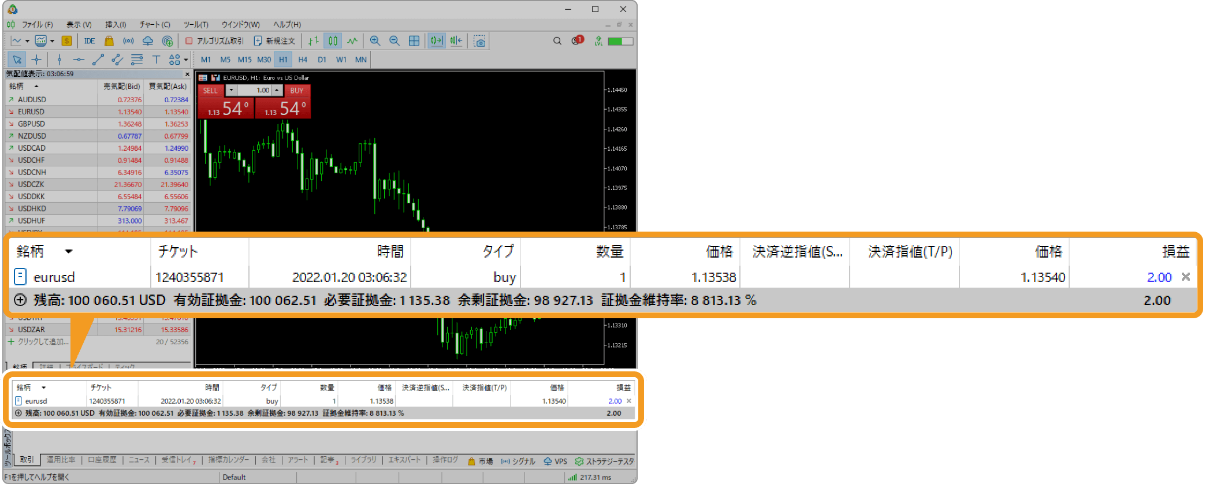Open the ツール(T) menu
Screen dimensions: 1213x484
(196, 24)
